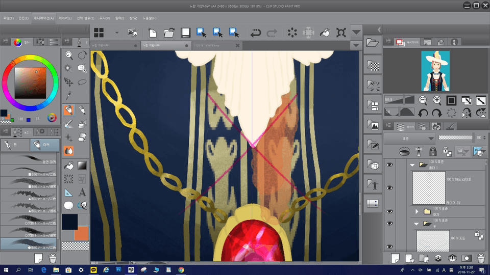Select the Pencil tool

tap(82, 110)
